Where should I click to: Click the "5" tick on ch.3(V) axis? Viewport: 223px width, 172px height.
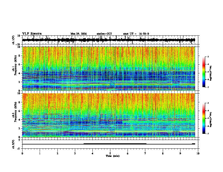(x=19, y=140)
